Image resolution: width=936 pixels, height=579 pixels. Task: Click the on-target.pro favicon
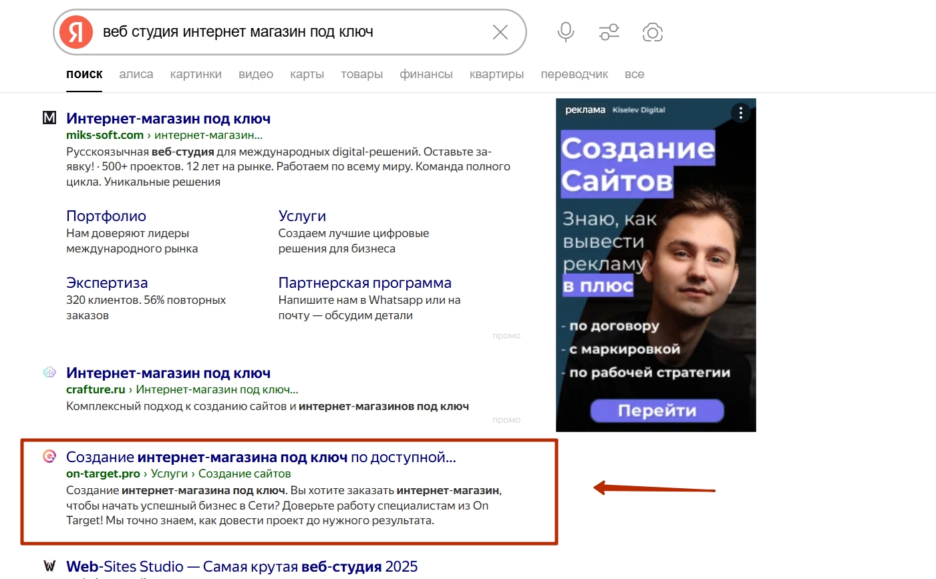pyautogui.click(x=49, y=457)
